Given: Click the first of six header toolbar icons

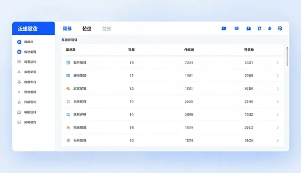Looking at the screenshot, I should point(224,28).
